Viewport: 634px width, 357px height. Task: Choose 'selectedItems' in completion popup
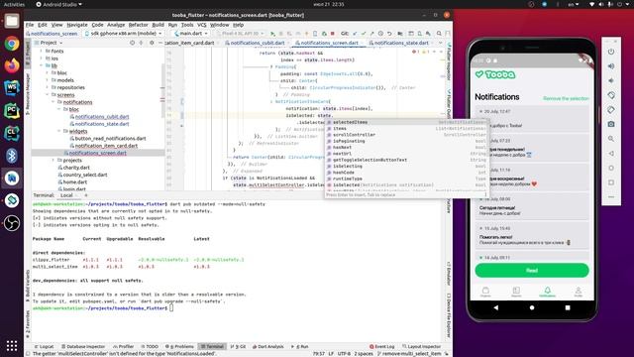407,122
